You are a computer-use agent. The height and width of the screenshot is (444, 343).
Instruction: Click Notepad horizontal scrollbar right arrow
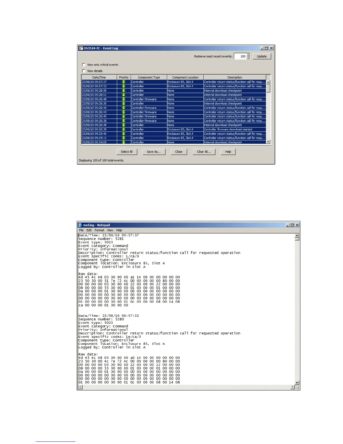(x=293, y=387)
